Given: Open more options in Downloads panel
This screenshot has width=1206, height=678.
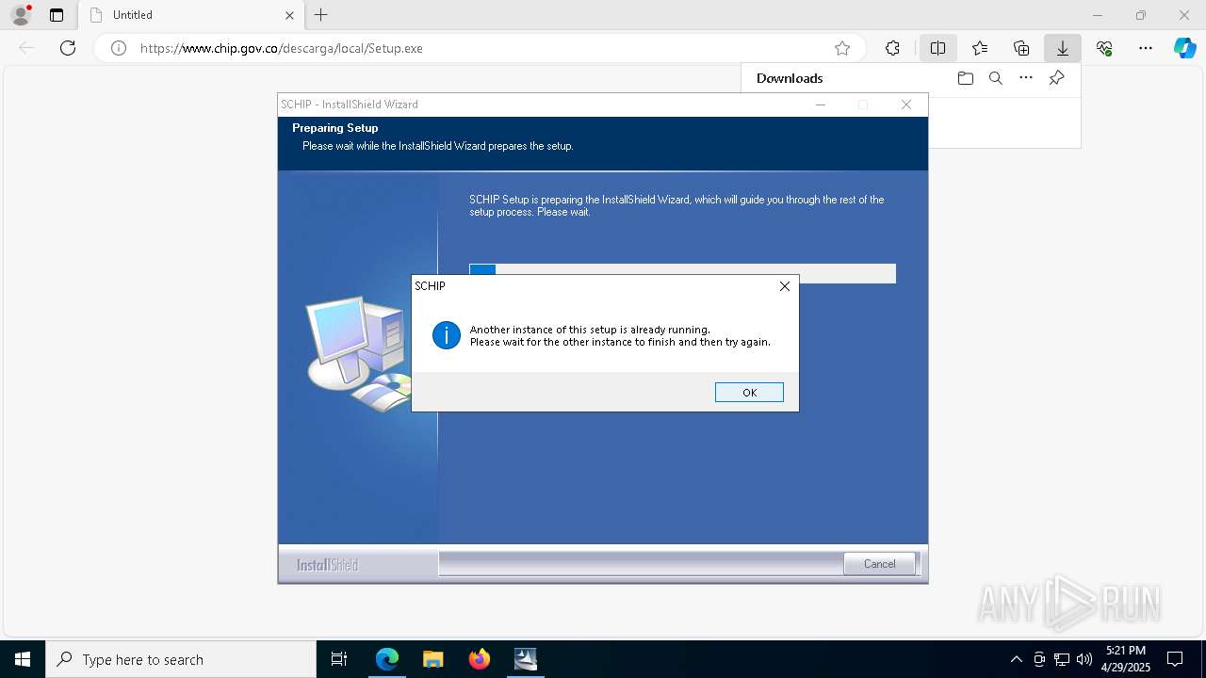Looking at the screenshot, I should coord(1026,78).
